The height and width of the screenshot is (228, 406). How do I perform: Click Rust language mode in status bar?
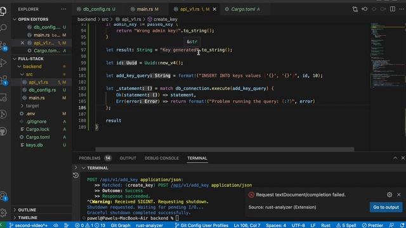tap(325, 225)
